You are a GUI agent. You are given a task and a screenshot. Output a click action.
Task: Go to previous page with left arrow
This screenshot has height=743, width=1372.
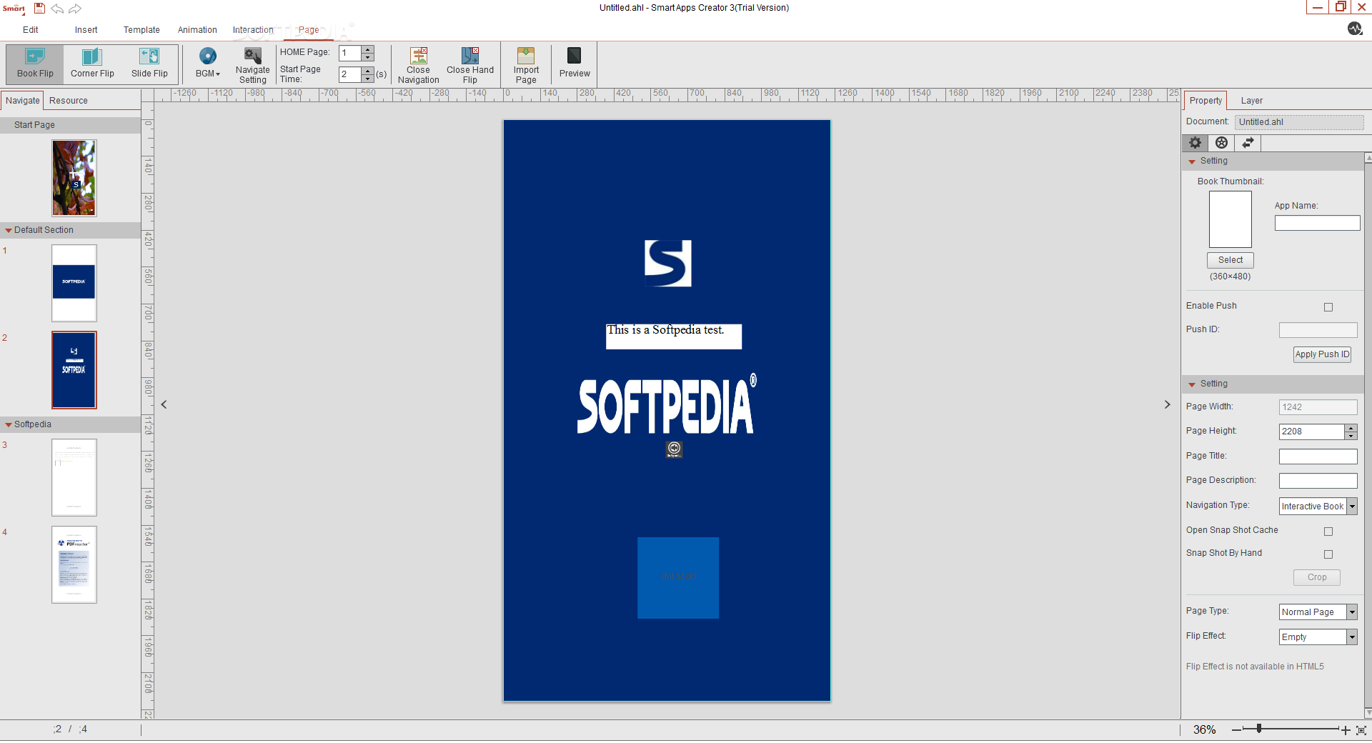(x=164, y=404)
